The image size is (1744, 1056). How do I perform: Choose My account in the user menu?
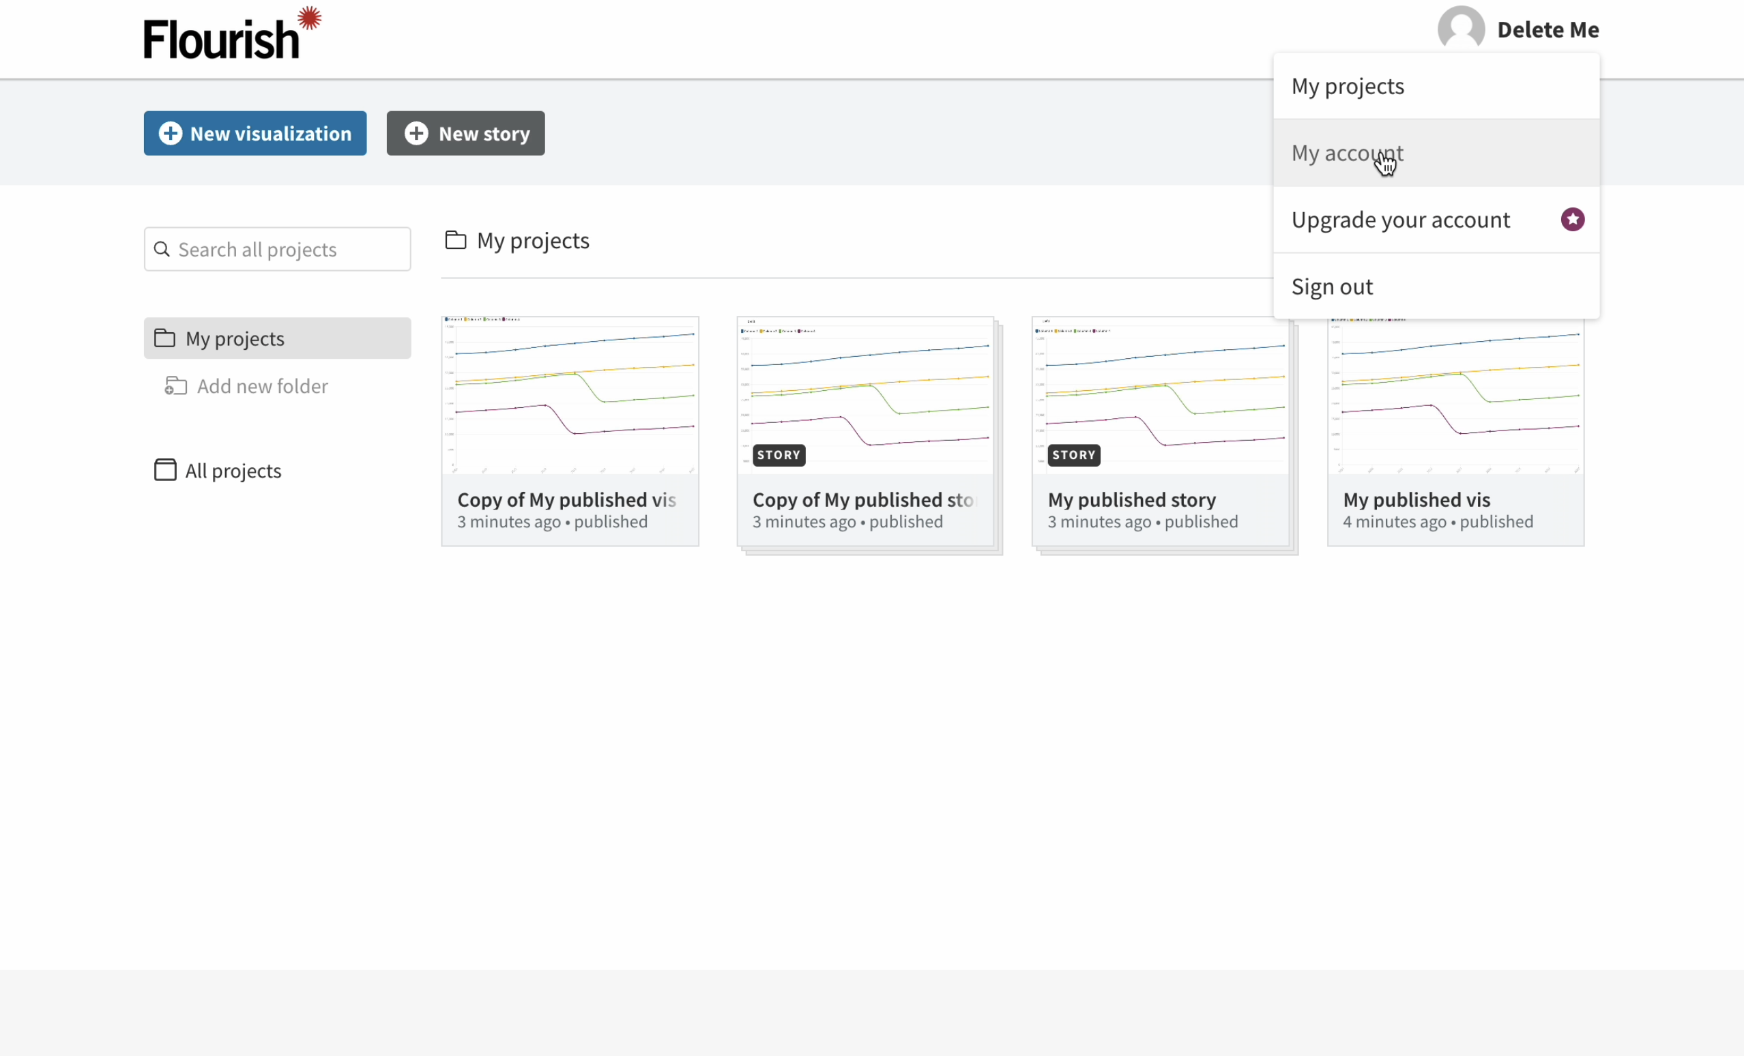click(1347, 153)
